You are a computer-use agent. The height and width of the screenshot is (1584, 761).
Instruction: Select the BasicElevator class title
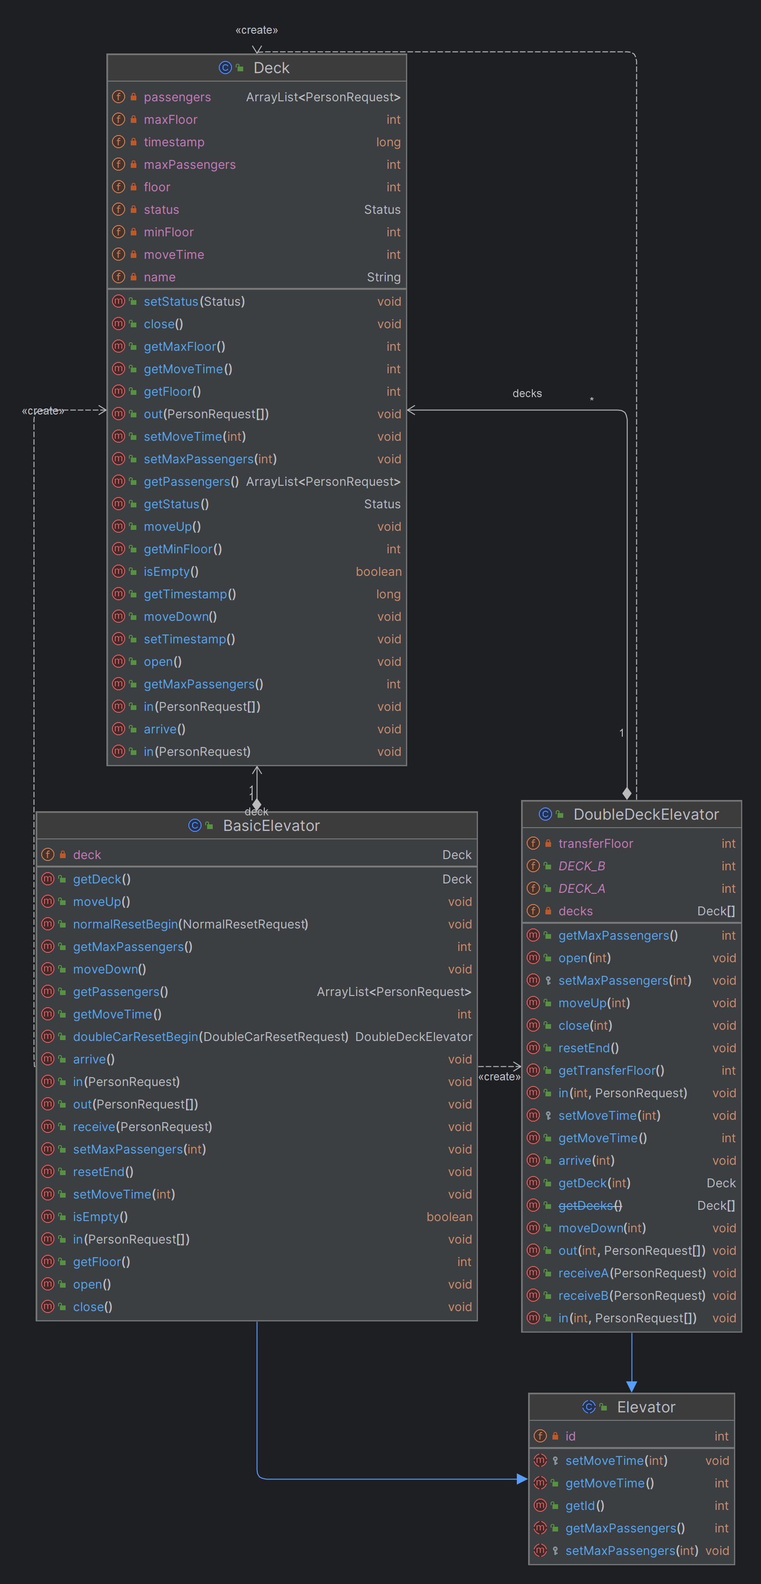(x=271, y=825)
